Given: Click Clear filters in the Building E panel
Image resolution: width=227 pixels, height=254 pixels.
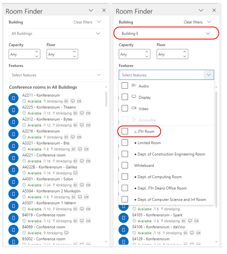Looking at the screenshot, I should click(193, 22).
